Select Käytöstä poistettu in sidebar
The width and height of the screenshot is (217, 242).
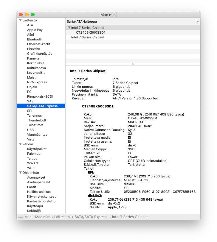(41, 201)
